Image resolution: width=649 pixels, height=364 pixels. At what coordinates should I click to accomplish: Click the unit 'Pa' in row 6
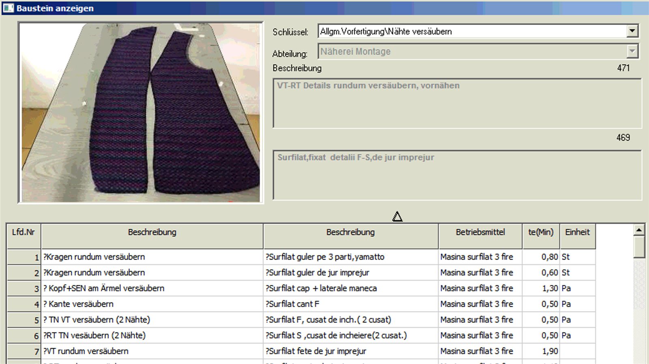pyautogui.click(x=578, y=336)
